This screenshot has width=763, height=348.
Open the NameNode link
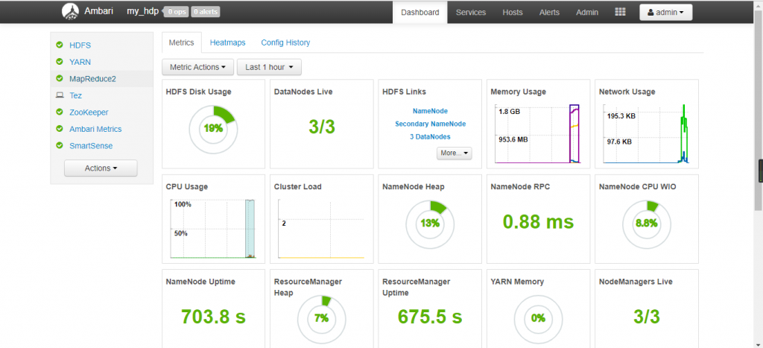click(430, 111)
